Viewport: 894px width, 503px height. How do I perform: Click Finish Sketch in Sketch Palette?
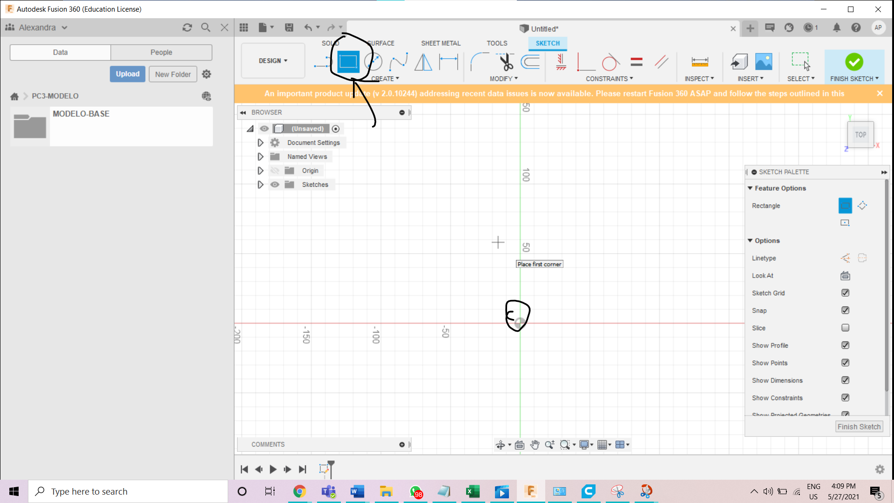859,427
